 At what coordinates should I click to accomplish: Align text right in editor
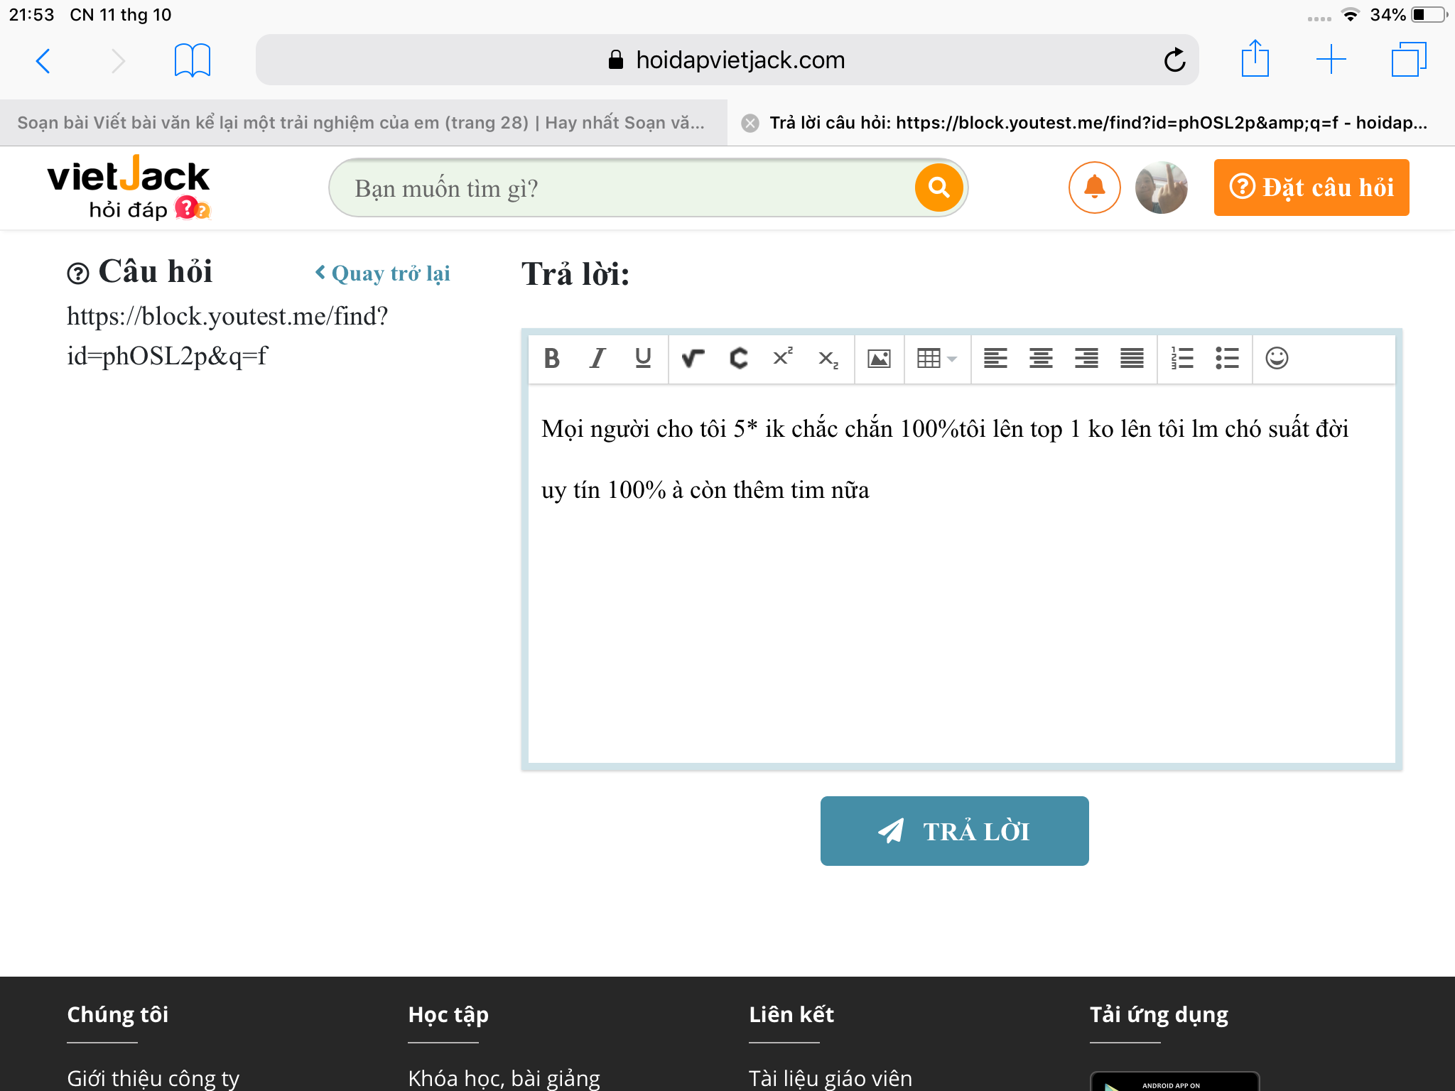1086,358
